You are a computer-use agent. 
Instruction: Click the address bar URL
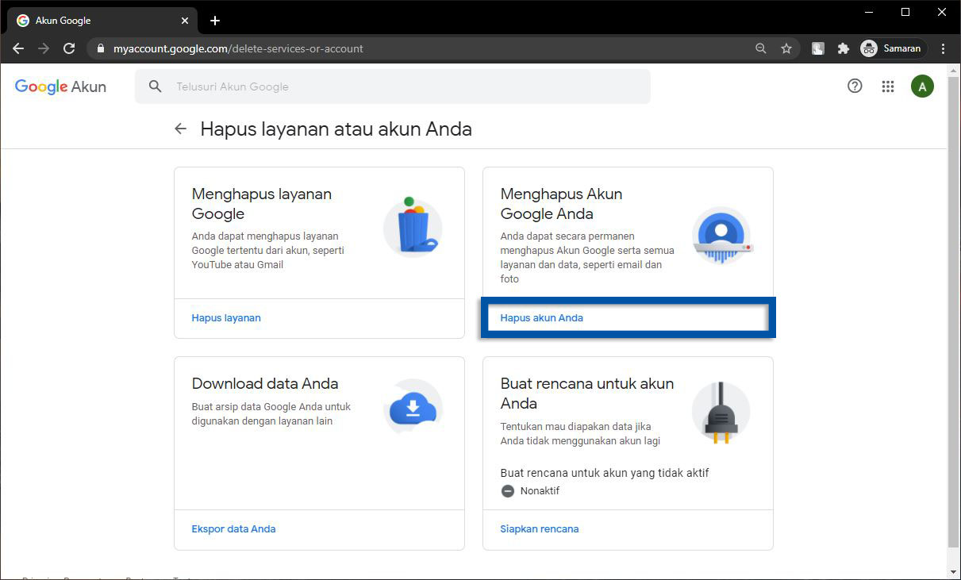(x=238, y=48)
